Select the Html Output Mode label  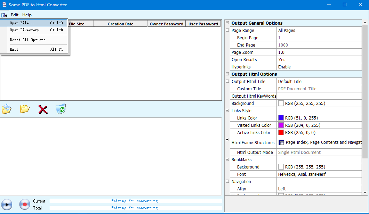pyautogui.click(x=255, y=152)
